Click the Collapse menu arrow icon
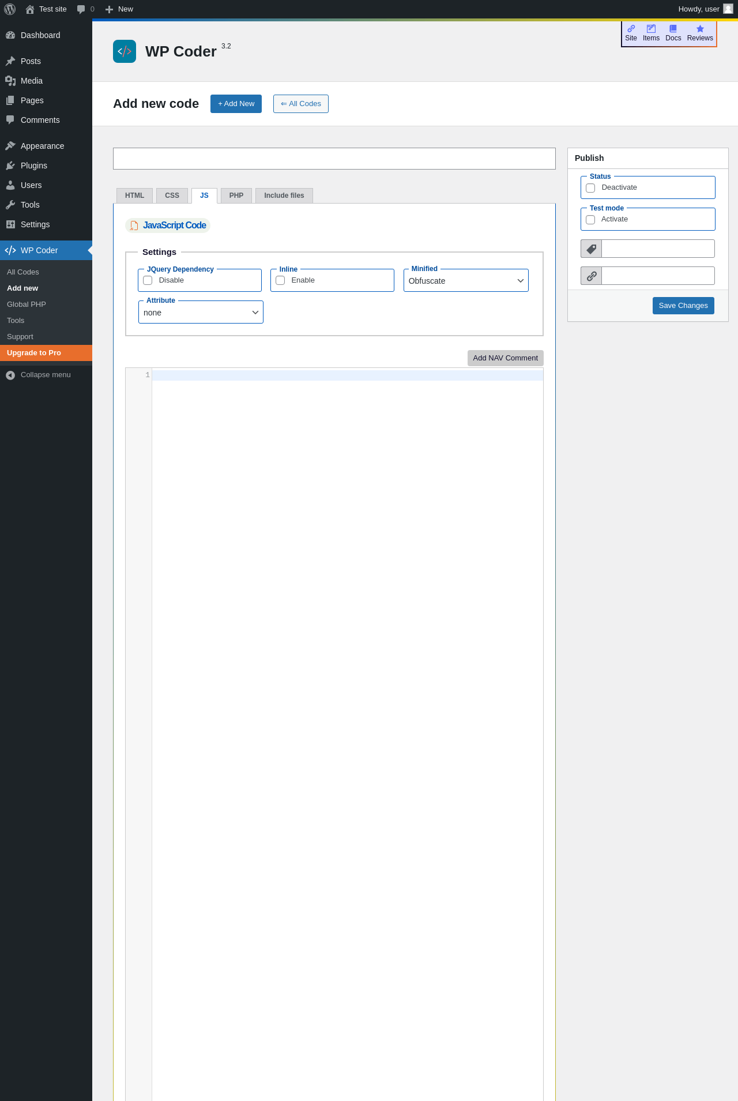Screen dimensions: 738x1101 click(10, 375)
